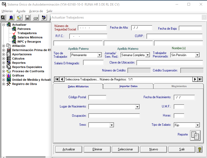Viewport: 207px width, 158px height.
Task: Open the INPC y Recargos entry
Action: 29,42
